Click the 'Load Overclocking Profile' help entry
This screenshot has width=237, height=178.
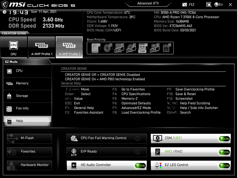point(141,113)
